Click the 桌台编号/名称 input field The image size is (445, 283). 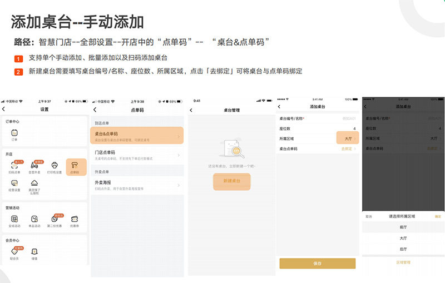(x=317, y=118)
